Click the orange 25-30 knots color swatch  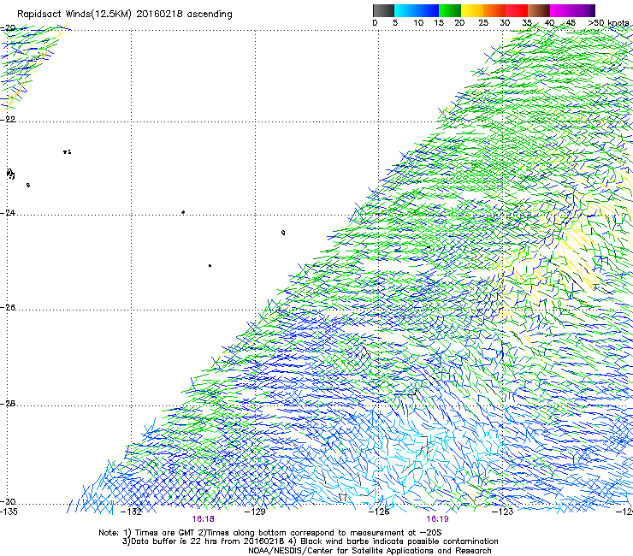click(x=494, y=10)
